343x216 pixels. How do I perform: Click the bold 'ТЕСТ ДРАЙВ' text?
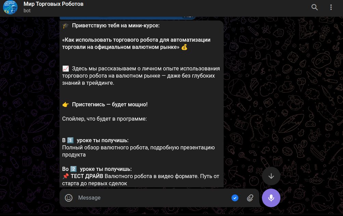(x=87, y=176)
